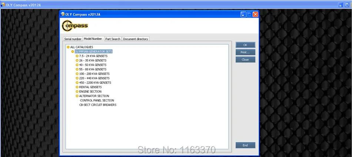Minimize the OLY Compass dialog window
Screen dimensions: 352x157
(243, 14)
